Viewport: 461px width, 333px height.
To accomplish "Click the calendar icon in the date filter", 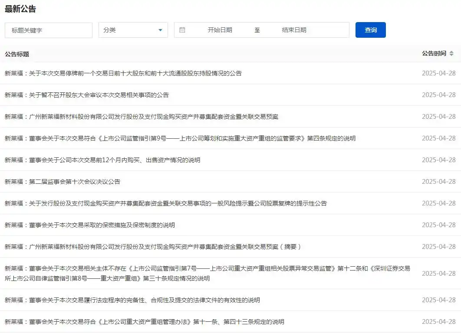I will [x=182, y=29].
